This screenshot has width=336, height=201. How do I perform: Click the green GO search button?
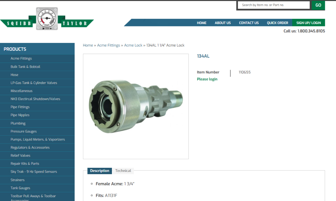(x=318, y=5)
